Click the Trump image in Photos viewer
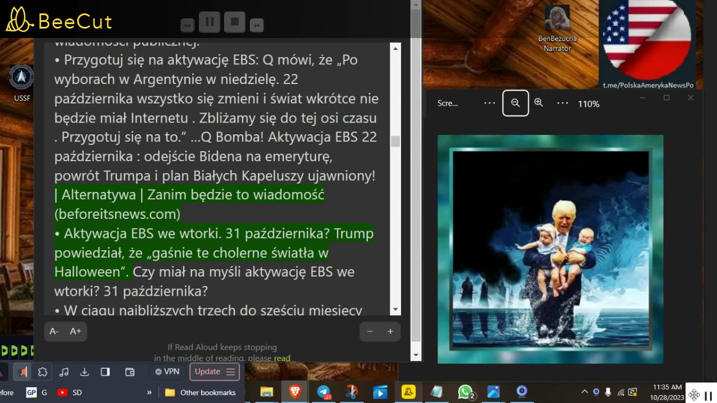This screenshot has height=403, width=717. click(550, 249)
